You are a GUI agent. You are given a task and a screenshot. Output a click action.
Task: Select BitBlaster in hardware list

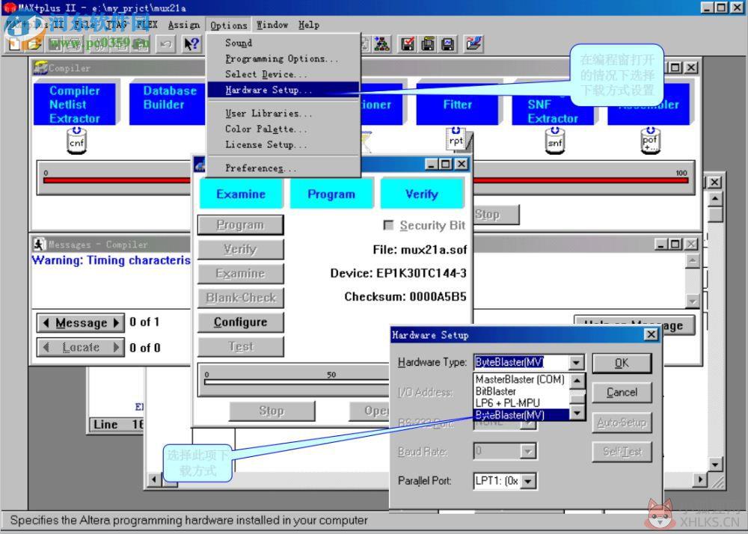[520, 391]
